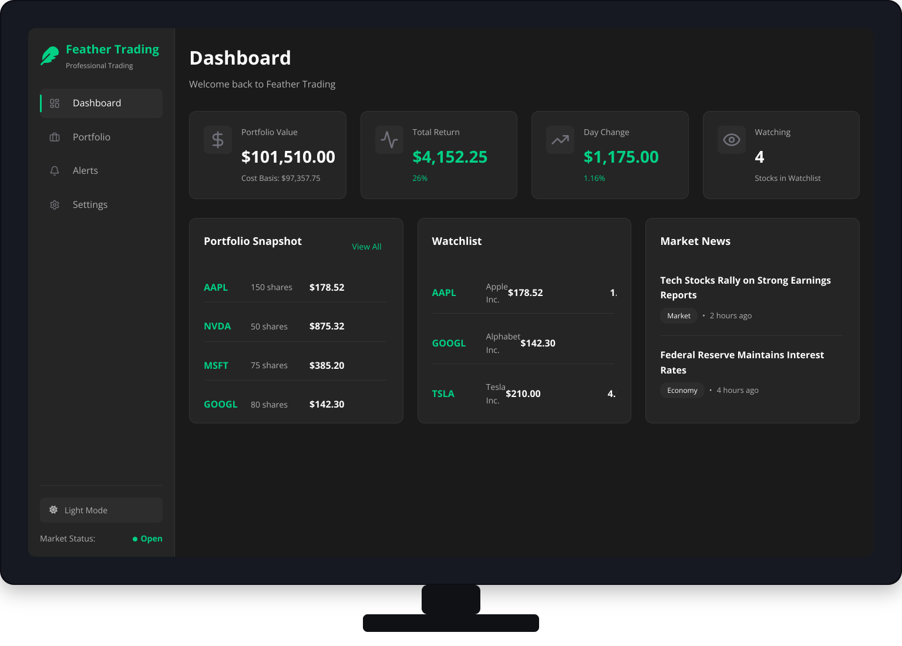The height and width of the screenshot is (646, 902).
Task: Click the Feather Trading logo icon
Action: click(x=49, y=56)
